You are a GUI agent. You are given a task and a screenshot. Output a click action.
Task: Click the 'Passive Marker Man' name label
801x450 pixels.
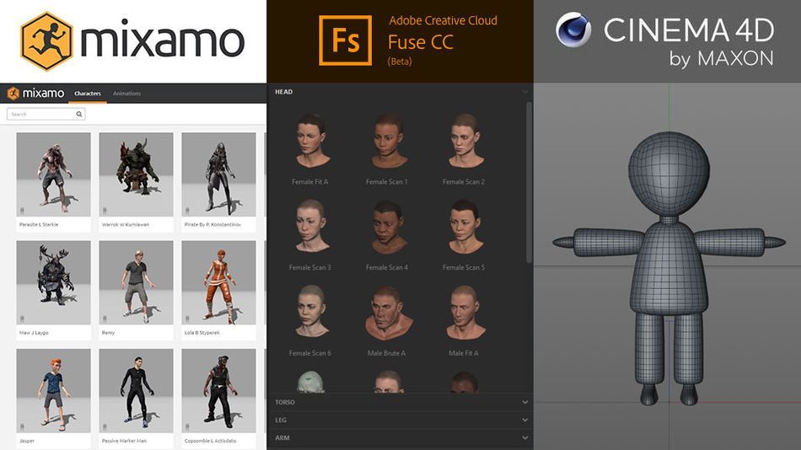[124, 441]
